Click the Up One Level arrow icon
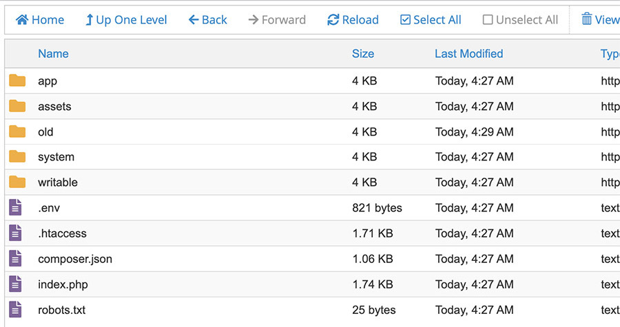This screenshot has width=620, height=327. pyautogui.click(x=89, y=20)
